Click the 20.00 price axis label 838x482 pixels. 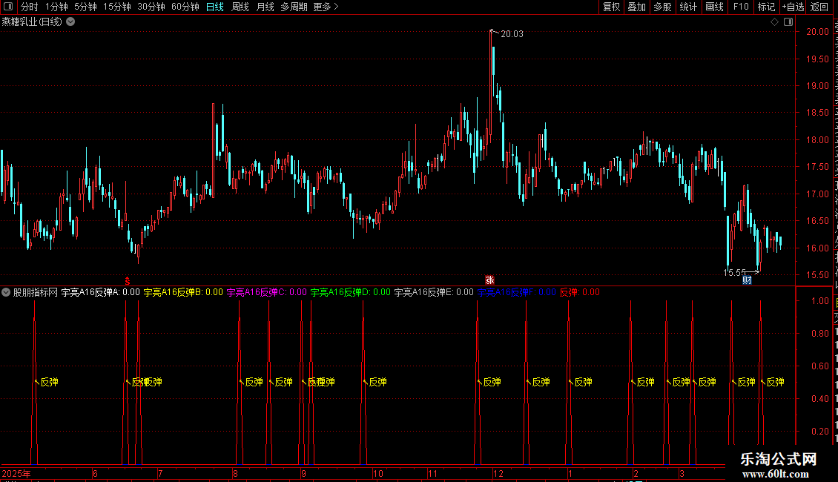pos(817,32)
